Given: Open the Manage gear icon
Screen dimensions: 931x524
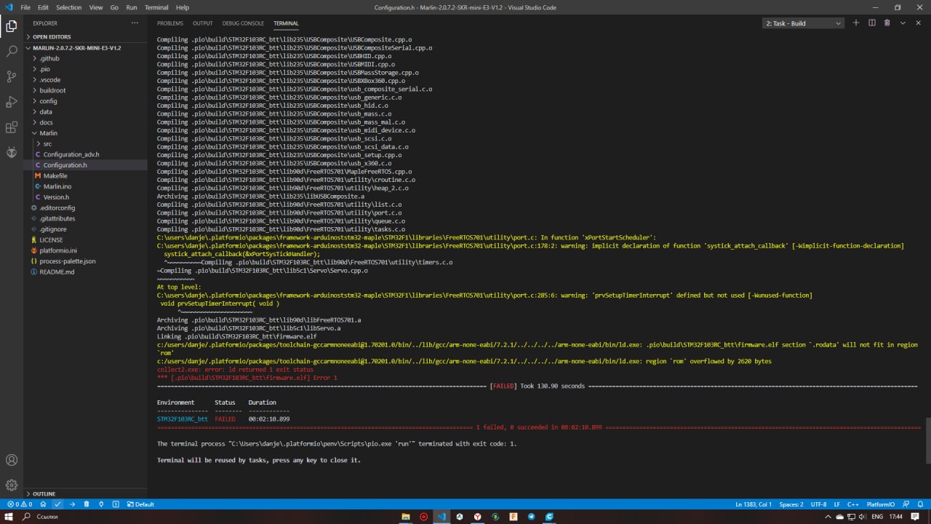Looking at the screenshot, I should click(x=12, y=485).
